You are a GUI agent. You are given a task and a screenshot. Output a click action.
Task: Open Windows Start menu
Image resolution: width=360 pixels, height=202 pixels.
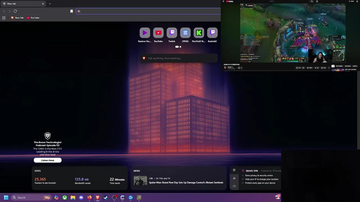tap(6, 198)
